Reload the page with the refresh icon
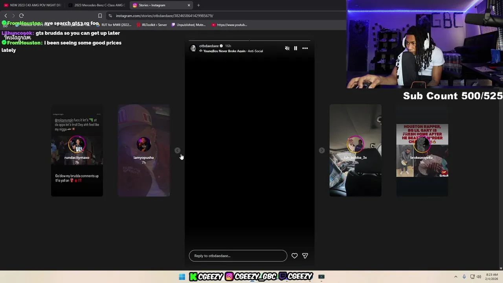 pyautogui.click(x=22, y=16)
